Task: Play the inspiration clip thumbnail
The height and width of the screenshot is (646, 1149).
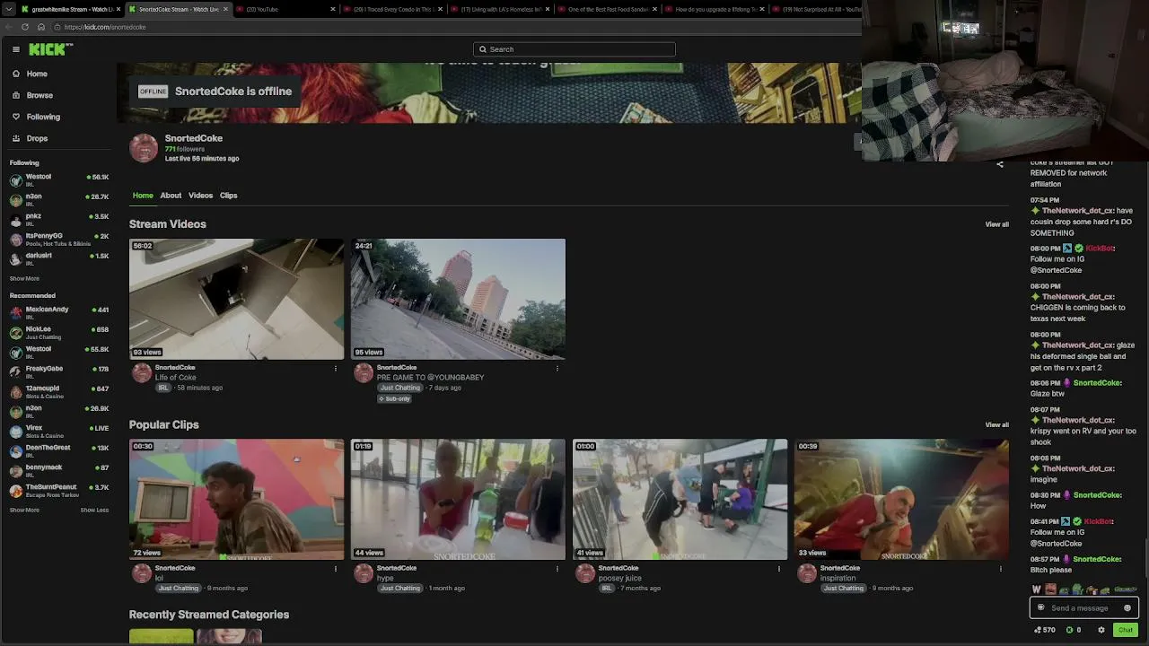Action: (x=901, y=499)
